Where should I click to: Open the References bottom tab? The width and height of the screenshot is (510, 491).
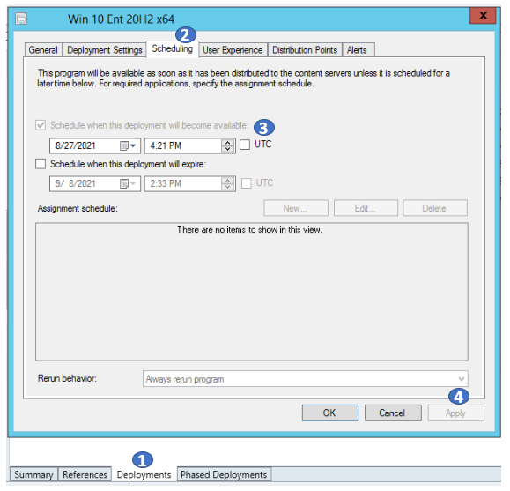click(85, 475)
